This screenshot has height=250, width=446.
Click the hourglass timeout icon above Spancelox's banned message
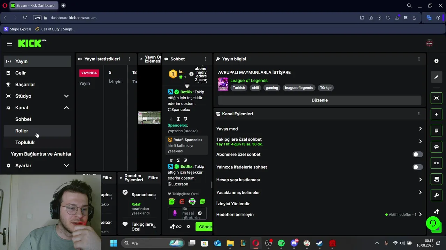[178, 119]
